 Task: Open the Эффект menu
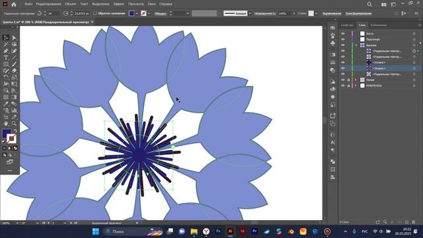click(119, 4)
